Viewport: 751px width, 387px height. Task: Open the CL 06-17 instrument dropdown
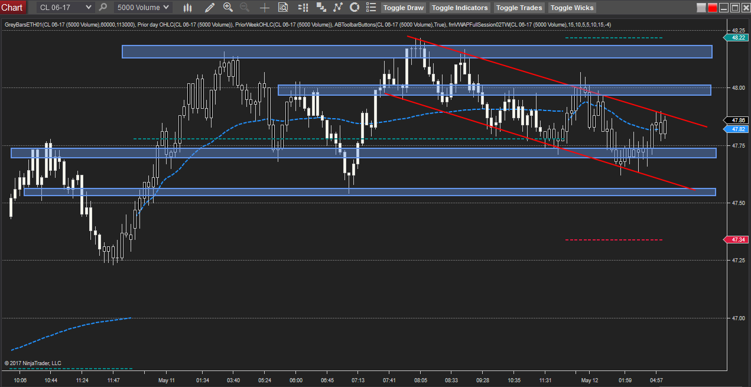[x=65, y=8]
